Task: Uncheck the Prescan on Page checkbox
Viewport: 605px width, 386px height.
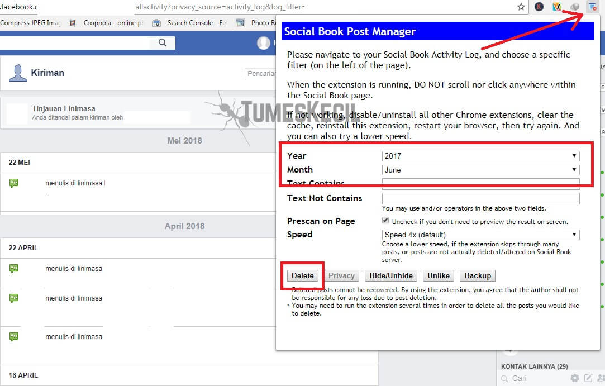Action: click(385, 221)
